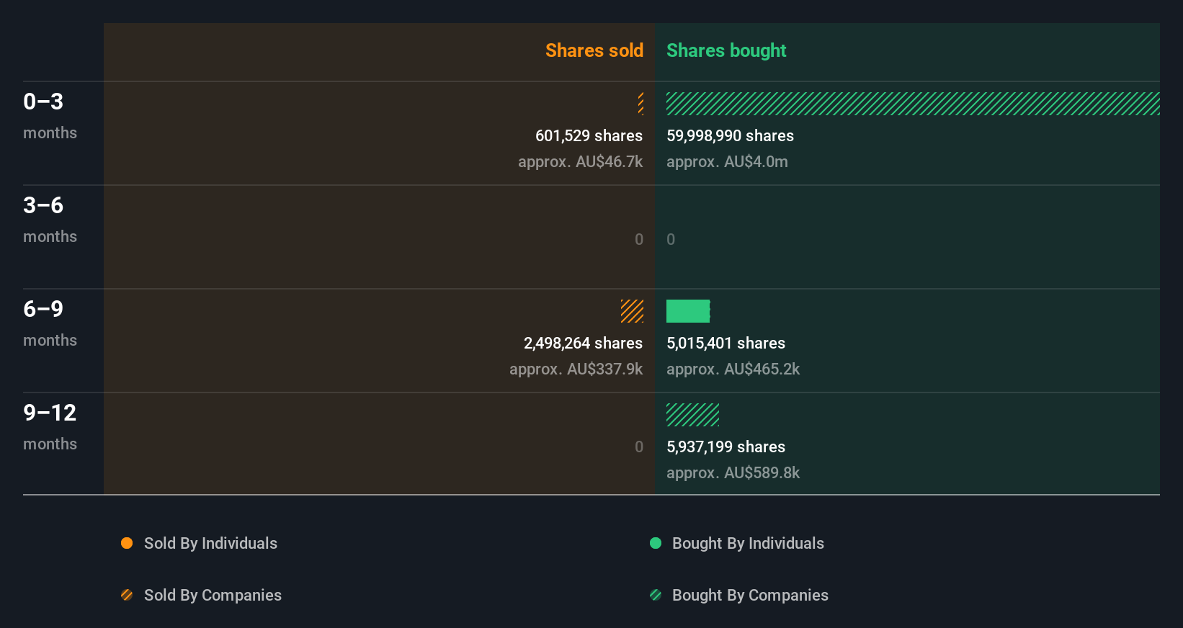The image size is (1183, 628).
Task: Click the 0–3 months sold striped bar
Action: coord(640,104)
